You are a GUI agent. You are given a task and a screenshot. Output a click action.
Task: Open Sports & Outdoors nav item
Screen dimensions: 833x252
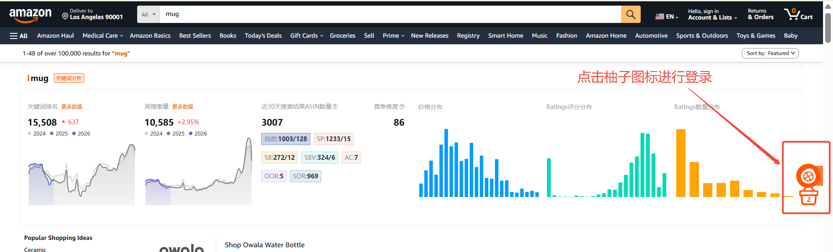pos(702,36)
